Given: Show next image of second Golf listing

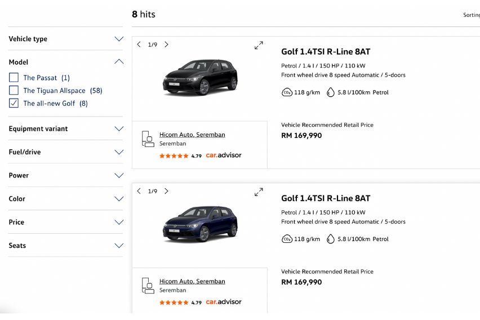Looking at the screenshot, I should coord(166,191).
